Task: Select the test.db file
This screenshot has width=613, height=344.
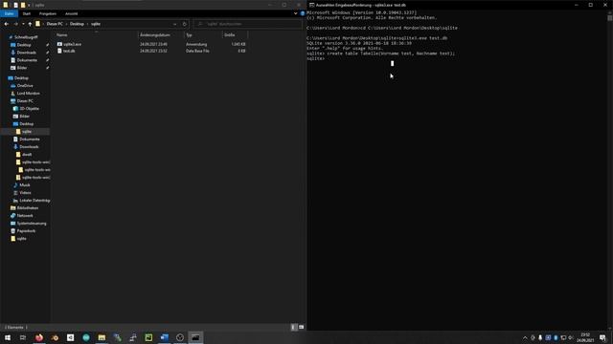Action: (69, 51)
